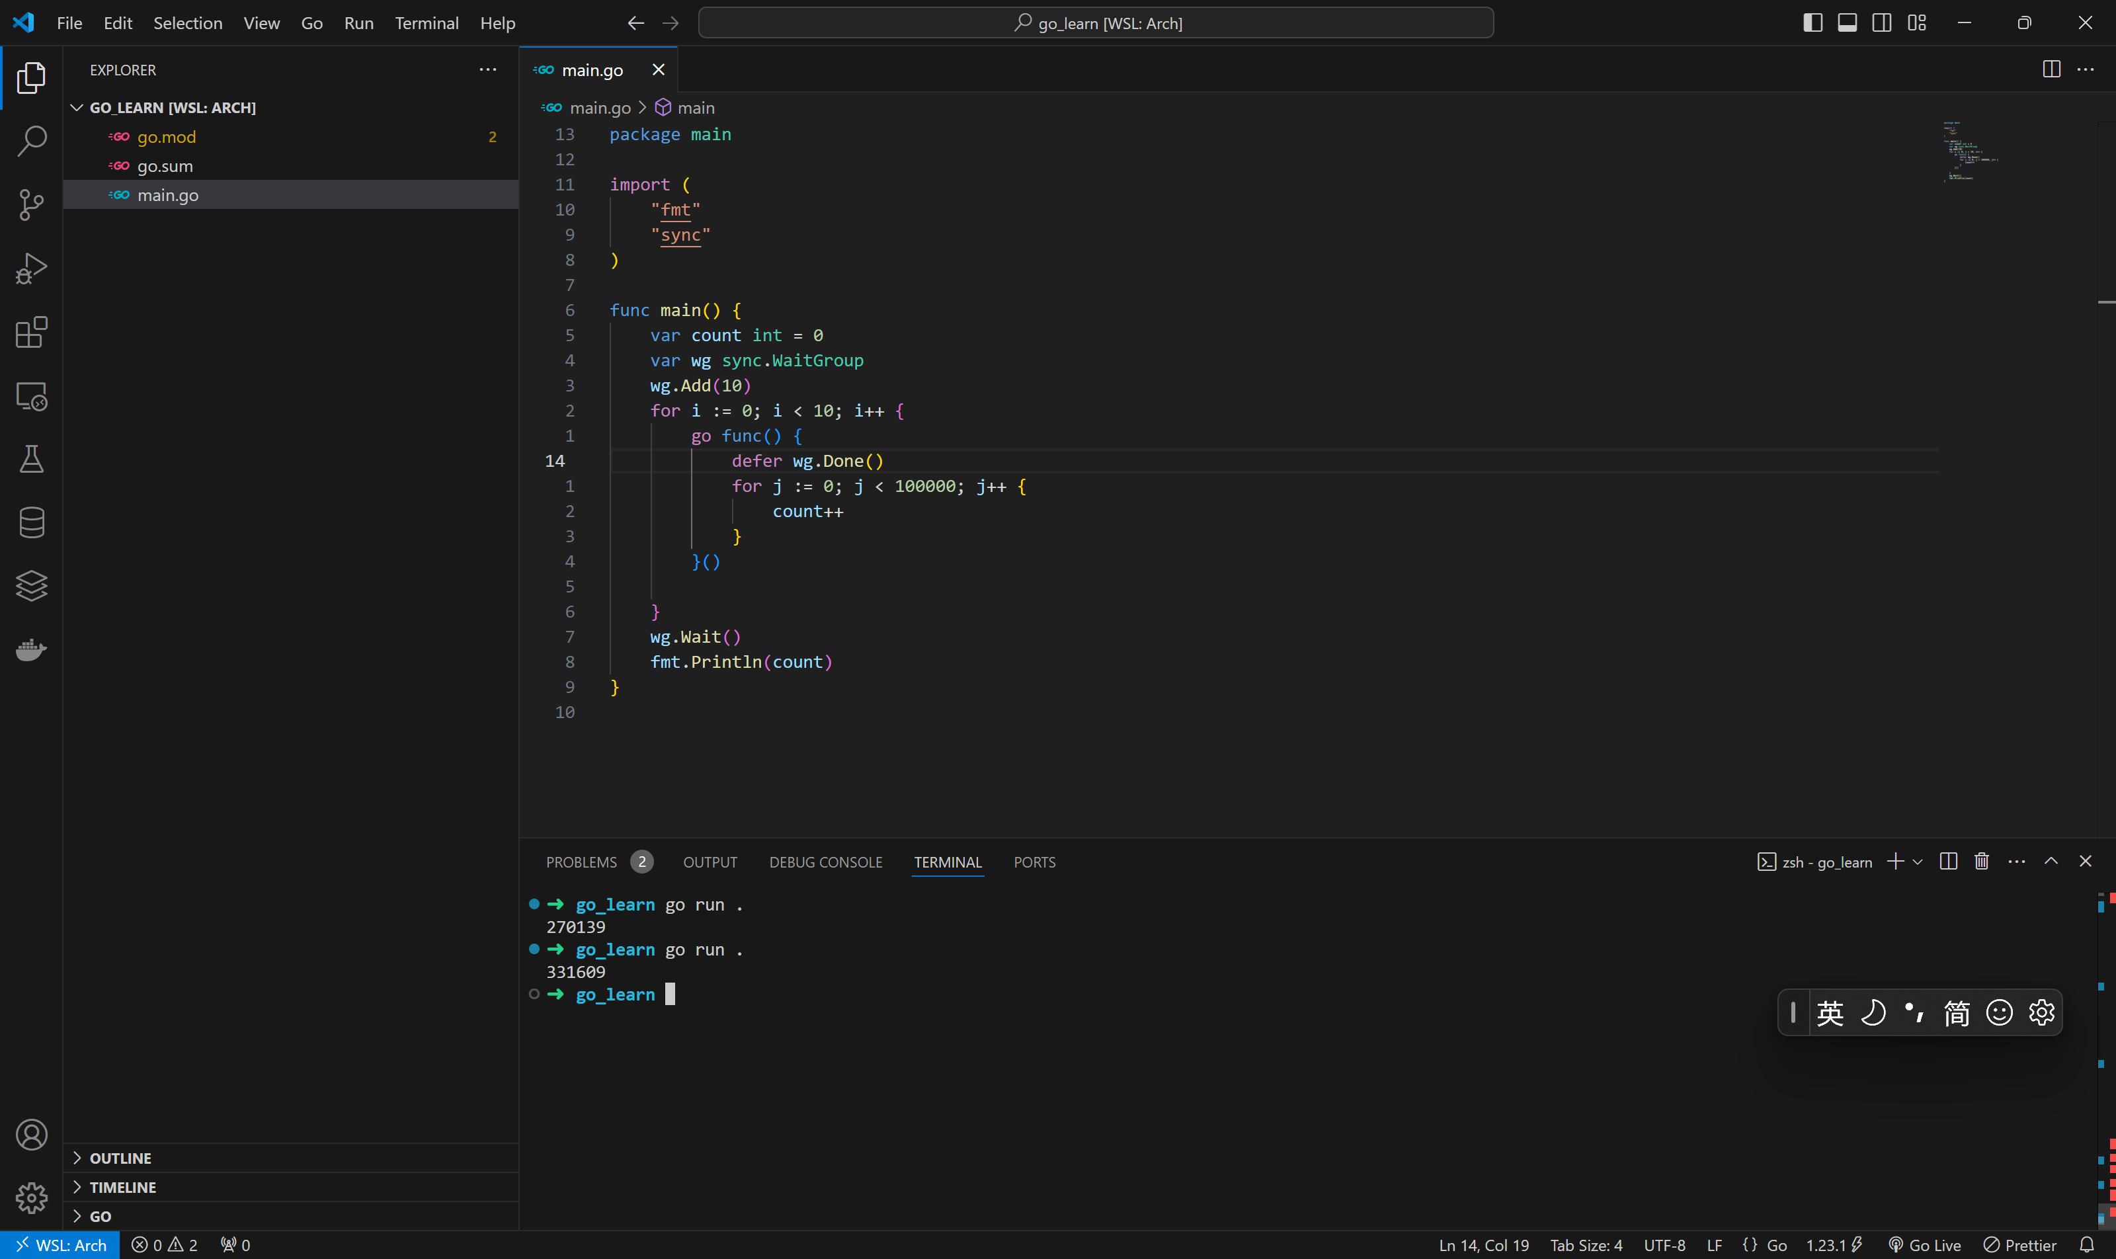Toggle the primary side bar layout button
Image resolution: width=2116 pixels, height=1259 pixels.
tap(1812, 23)
